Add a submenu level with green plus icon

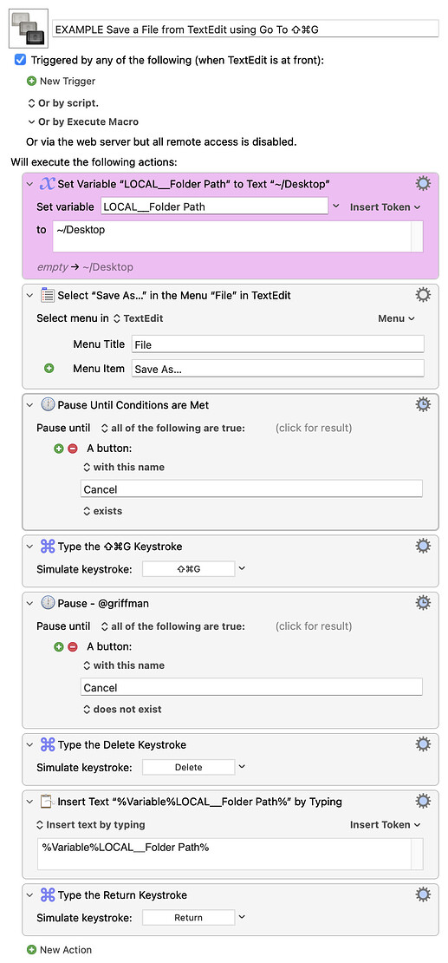coord(49,369)
